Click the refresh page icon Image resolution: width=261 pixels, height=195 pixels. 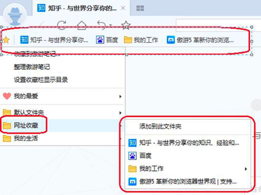click(61, 25)
